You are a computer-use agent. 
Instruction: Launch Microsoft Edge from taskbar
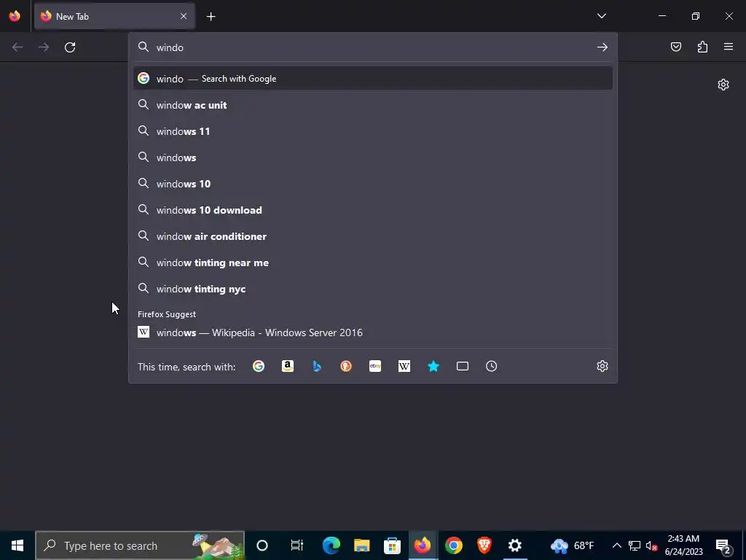(331, 545)
